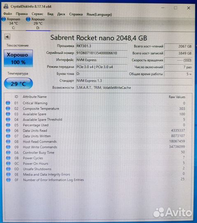This screenshot has width=197, height=223.
Task: Click the status dot for Host Write Commands
Action: [x=8, y=147]
